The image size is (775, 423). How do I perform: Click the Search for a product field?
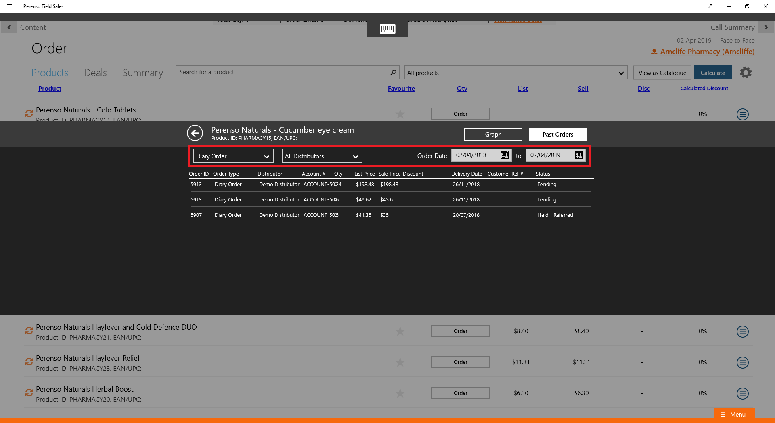[287, 72]
